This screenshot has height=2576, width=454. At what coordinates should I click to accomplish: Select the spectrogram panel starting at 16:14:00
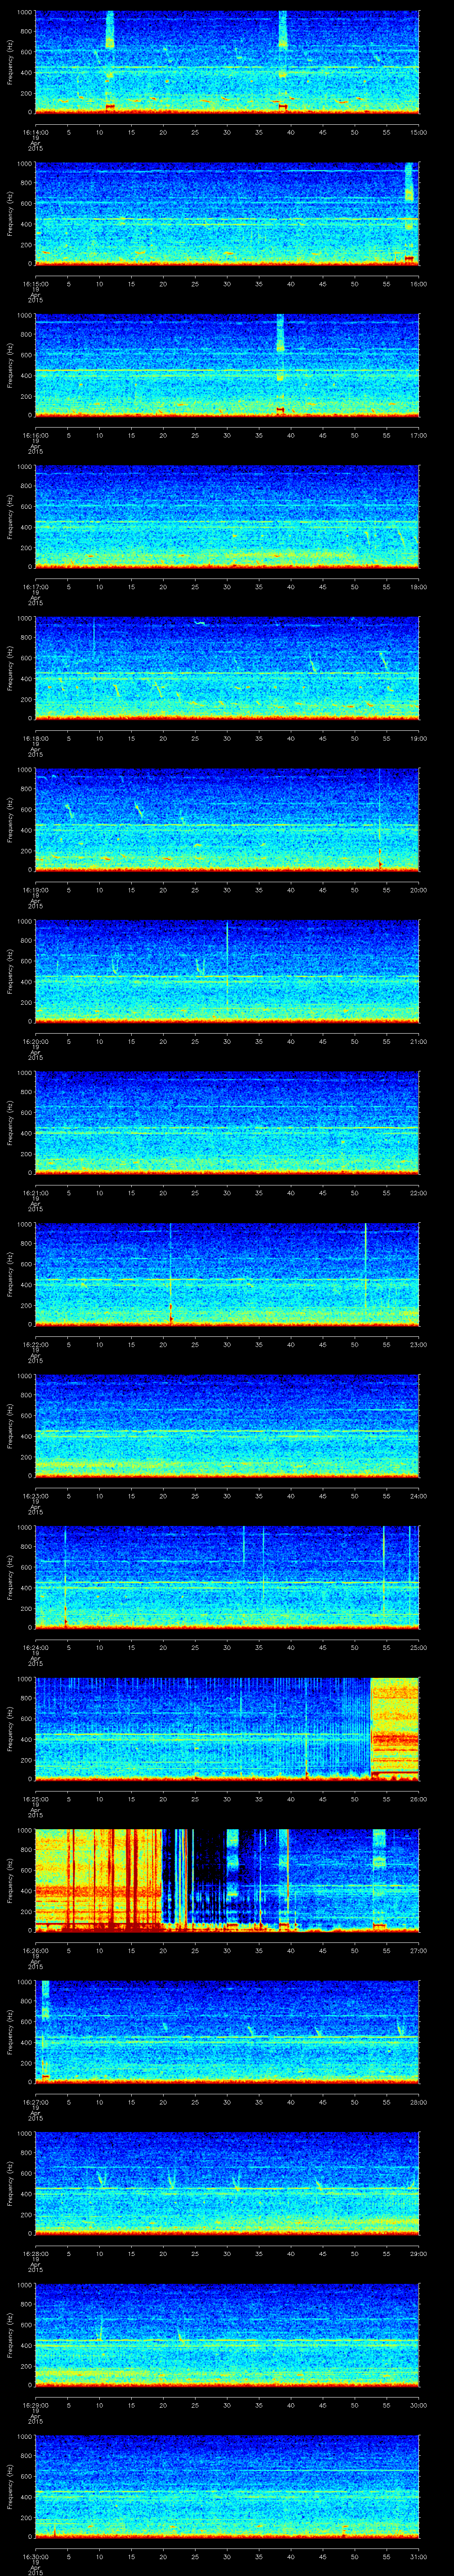(227, 63)
